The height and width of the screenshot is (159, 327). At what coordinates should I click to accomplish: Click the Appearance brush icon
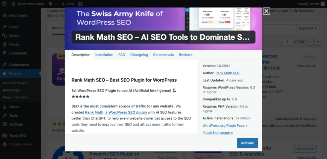pyautogui.click(x=5, y=64)
